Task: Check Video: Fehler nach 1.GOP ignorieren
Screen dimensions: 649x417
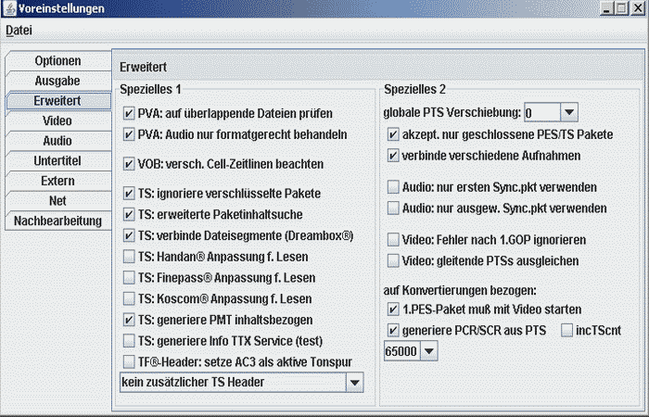Action: tap(394, 239)
